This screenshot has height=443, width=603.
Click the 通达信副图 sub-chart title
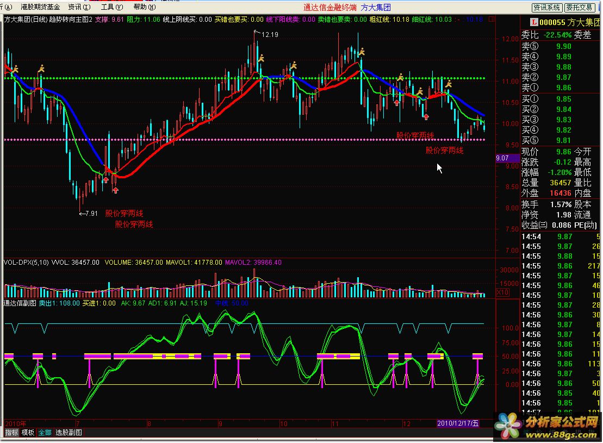pos(20,303)
